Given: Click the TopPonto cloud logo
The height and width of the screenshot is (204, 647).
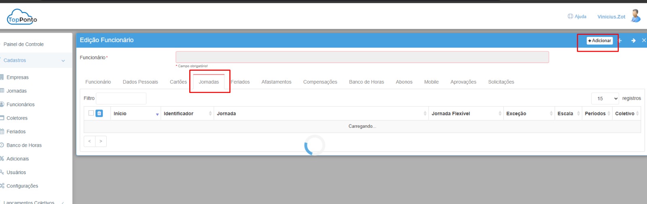Looking at the screenshot, I should click(22, 17).
